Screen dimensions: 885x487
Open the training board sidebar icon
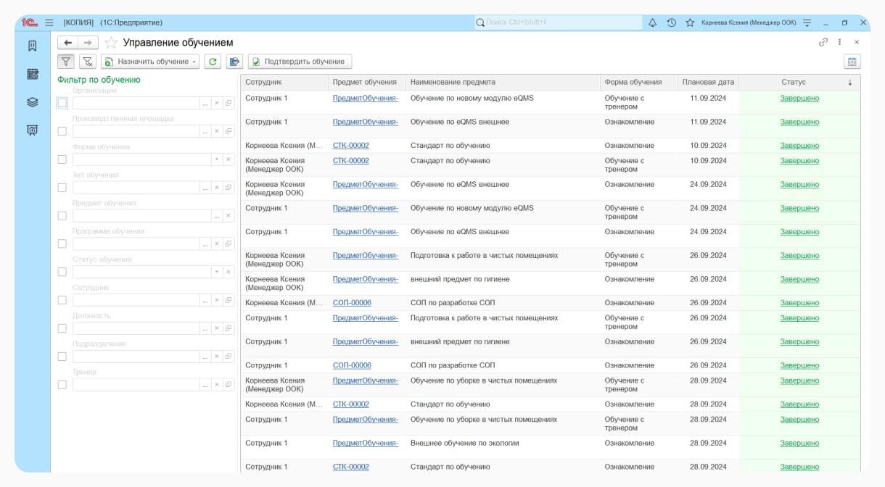pyautogui.click(x=32, y=130)
